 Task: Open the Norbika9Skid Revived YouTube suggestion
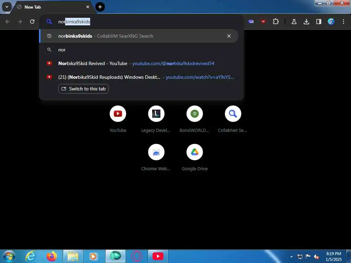[x=139, y=63]
